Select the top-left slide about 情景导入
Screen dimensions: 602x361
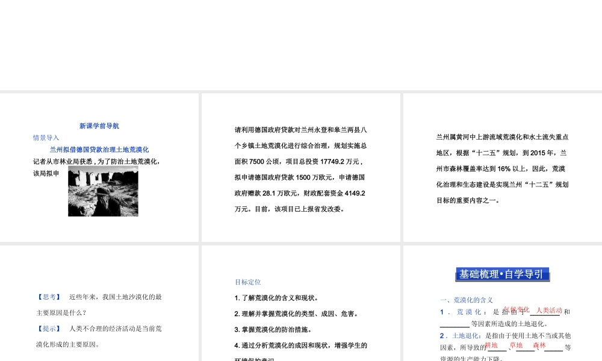99,167
